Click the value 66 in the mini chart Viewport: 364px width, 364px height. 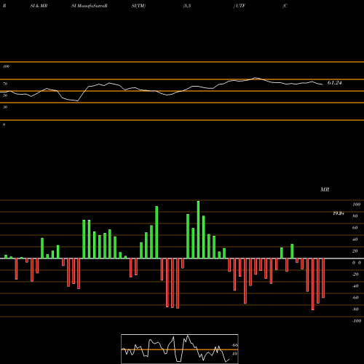coord(235,345)
